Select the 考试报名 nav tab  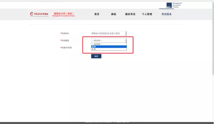(167, 14)
